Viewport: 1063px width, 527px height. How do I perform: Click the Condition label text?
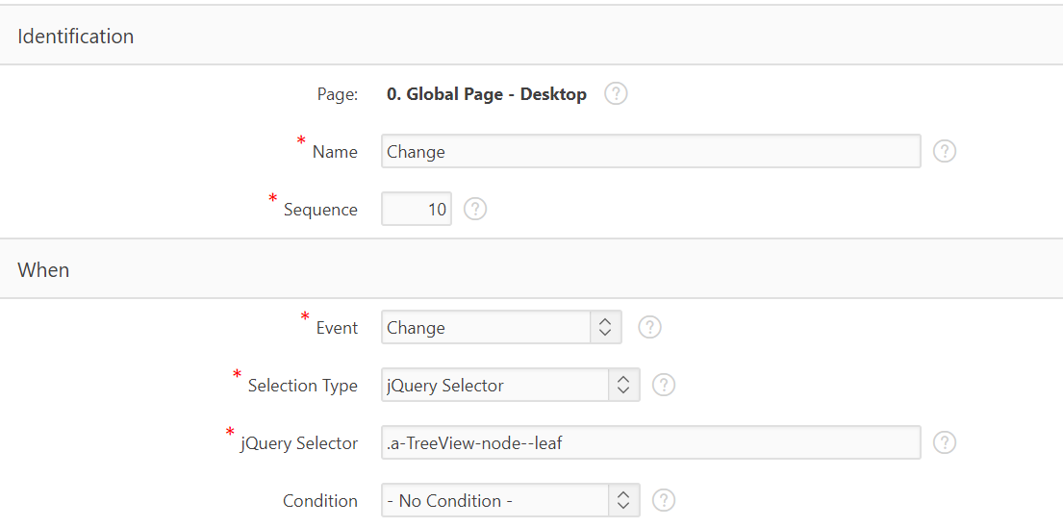pyautogui.click(x=320, y=501)
